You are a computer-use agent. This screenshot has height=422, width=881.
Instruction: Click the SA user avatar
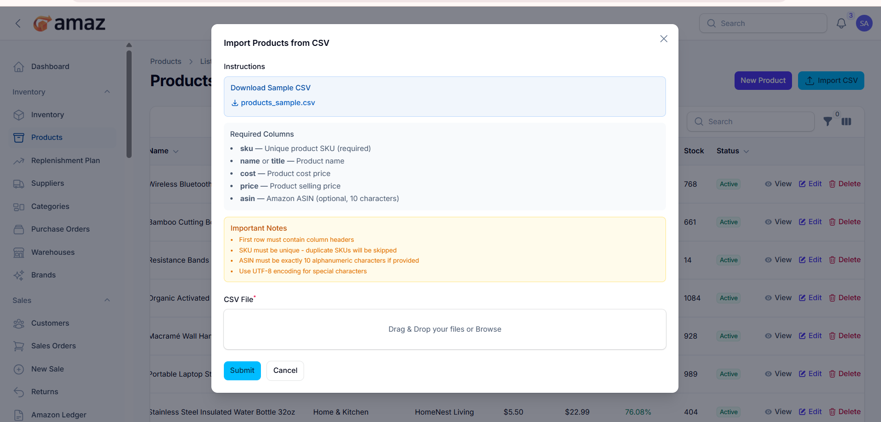[864, 23]
